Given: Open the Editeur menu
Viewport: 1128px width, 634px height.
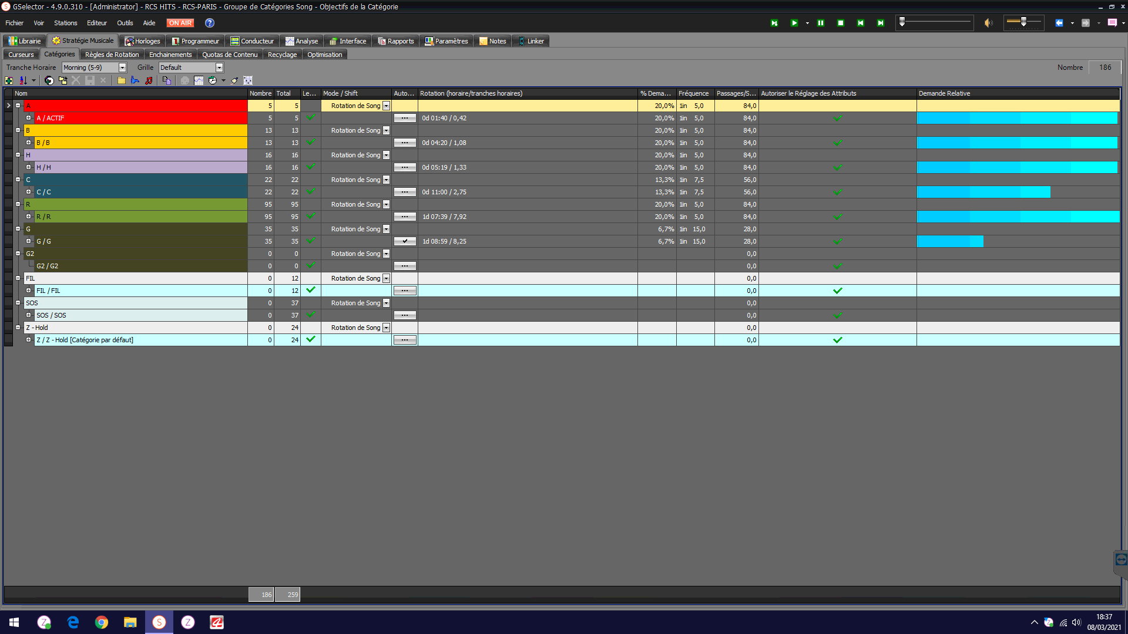Looking at the screenshot, I should (x=97, y=23).
